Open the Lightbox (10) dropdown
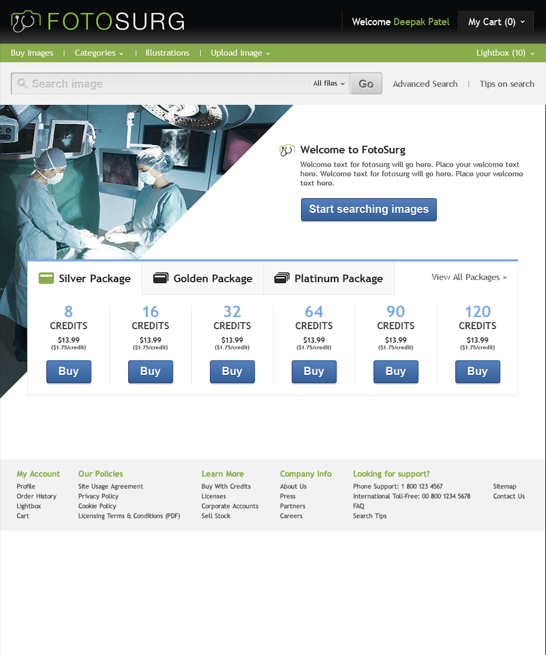This screenshot has width=546, height=655. (x=505, y=53)
